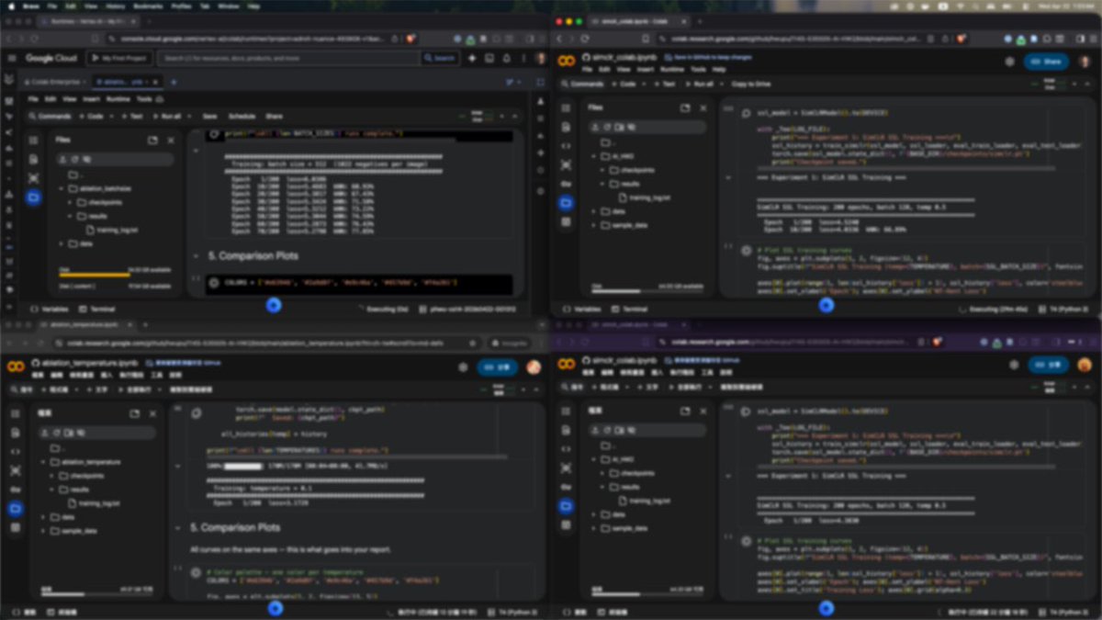The height and width of the screenshot is (620, 1102).
Task: Open notifications bell in Google Cloud header
Action: click(x=506, y=58)
